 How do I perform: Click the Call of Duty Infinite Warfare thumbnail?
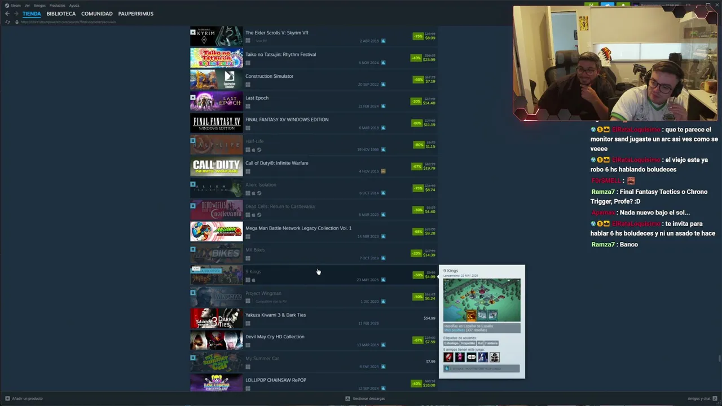coord(217,166)
